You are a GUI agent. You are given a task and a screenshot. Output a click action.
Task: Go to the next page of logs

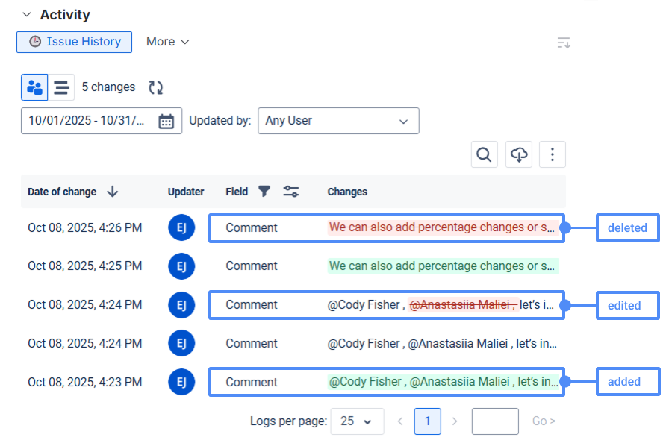[455, 421]
